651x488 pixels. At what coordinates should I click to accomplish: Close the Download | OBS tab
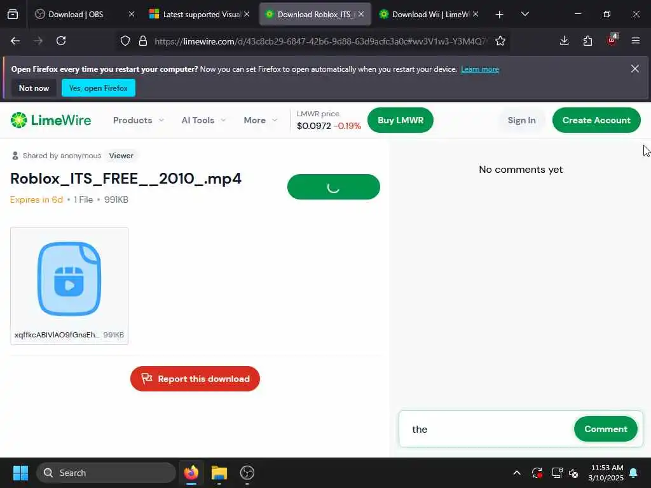tap(132, 14)
